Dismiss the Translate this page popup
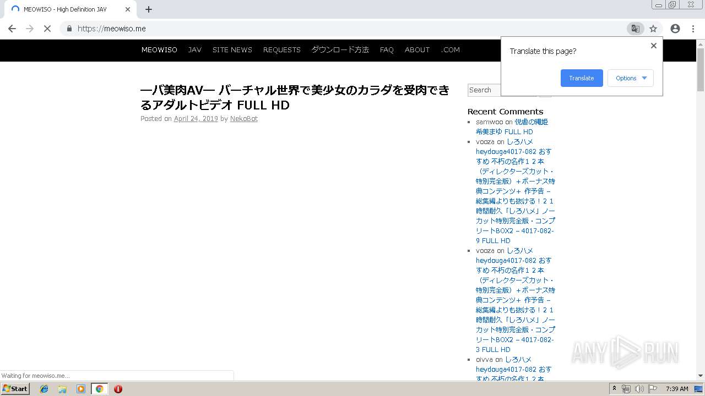The height and width of the screenshot is (396, 705). tap(654, 46)
